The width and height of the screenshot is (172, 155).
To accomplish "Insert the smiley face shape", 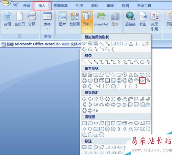I will pos(119,80).
